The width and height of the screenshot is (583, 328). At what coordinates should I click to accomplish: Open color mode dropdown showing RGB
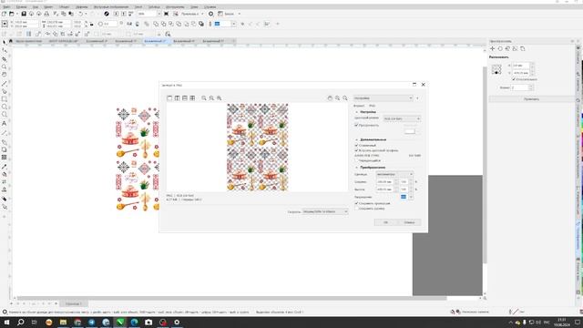click(402, 118)
